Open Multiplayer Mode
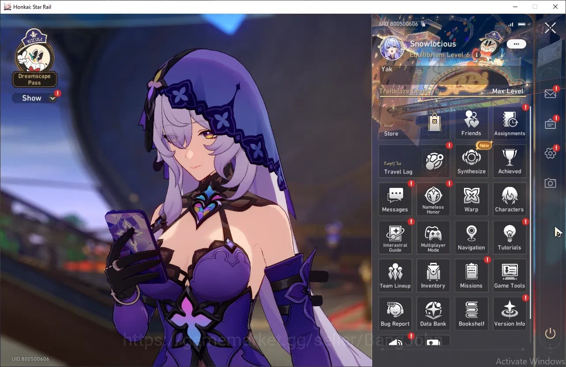 [433, 238]
